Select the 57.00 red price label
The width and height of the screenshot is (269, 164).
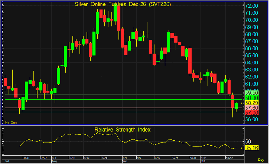point(251,113)
